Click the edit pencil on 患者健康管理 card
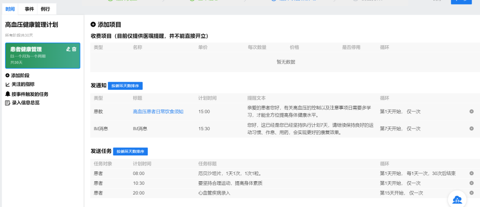 [x=68, y=49]
